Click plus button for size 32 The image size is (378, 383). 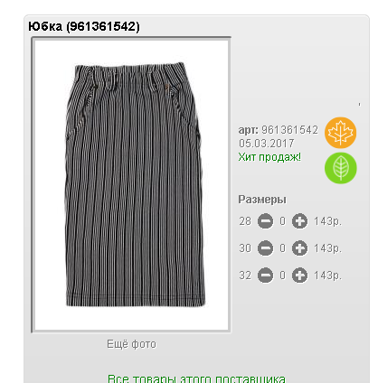pos(299,276)
